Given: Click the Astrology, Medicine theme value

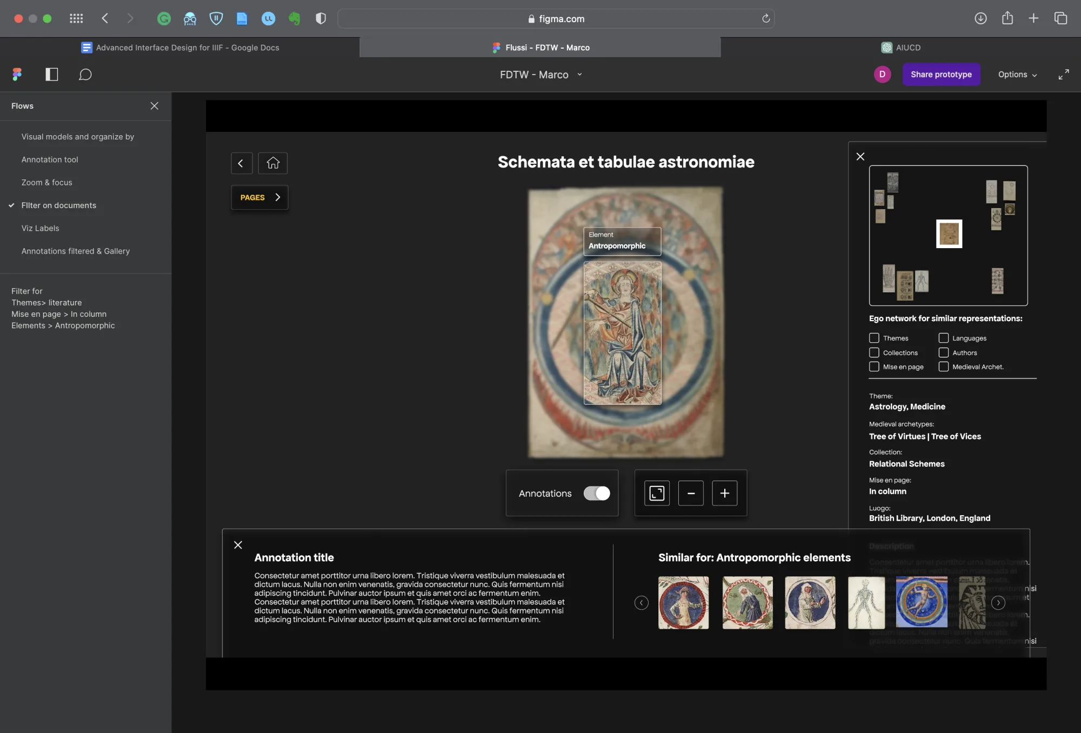Looking at the screenshot, I should 907,407.
